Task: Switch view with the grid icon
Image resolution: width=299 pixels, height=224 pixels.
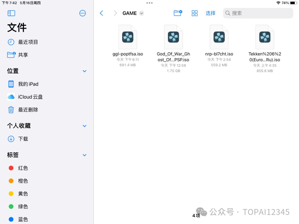Action: click(195, 13)
